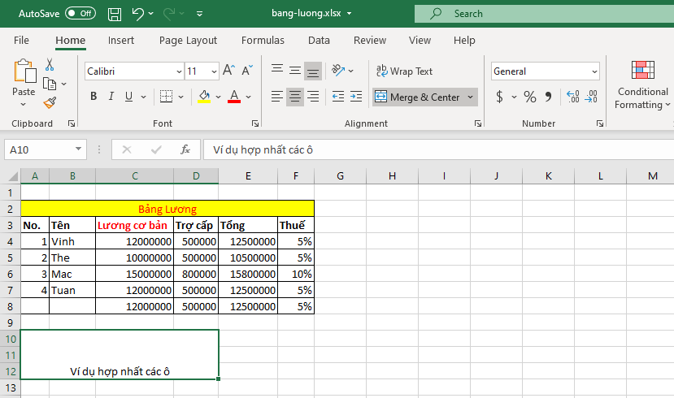Apply font color letter A icon
The image size is (674, 398).
[234, 96]
